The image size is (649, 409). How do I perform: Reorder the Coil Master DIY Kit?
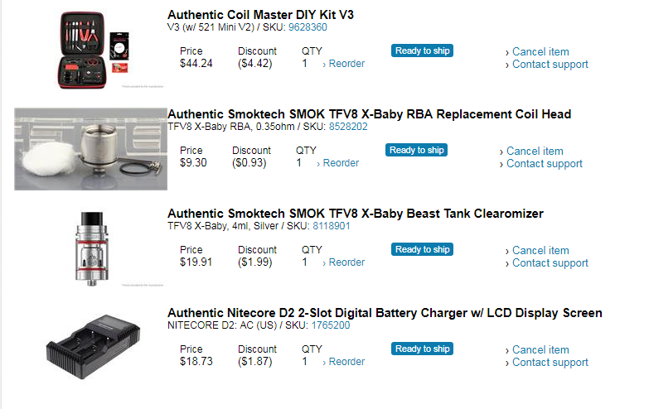[x=346, y=64]
